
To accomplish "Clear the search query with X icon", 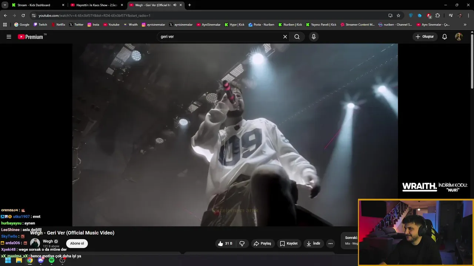I will click(285, 37).
